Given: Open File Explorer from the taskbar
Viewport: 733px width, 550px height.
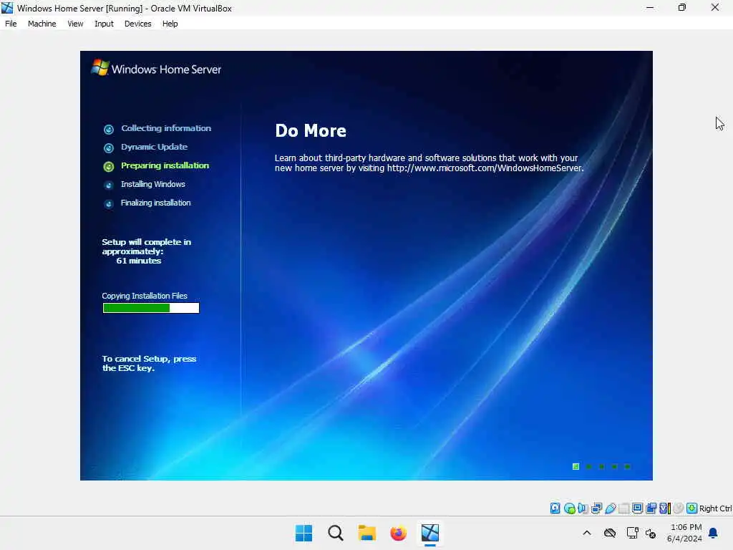Looking at the screenshot, I should click(367, 533).
